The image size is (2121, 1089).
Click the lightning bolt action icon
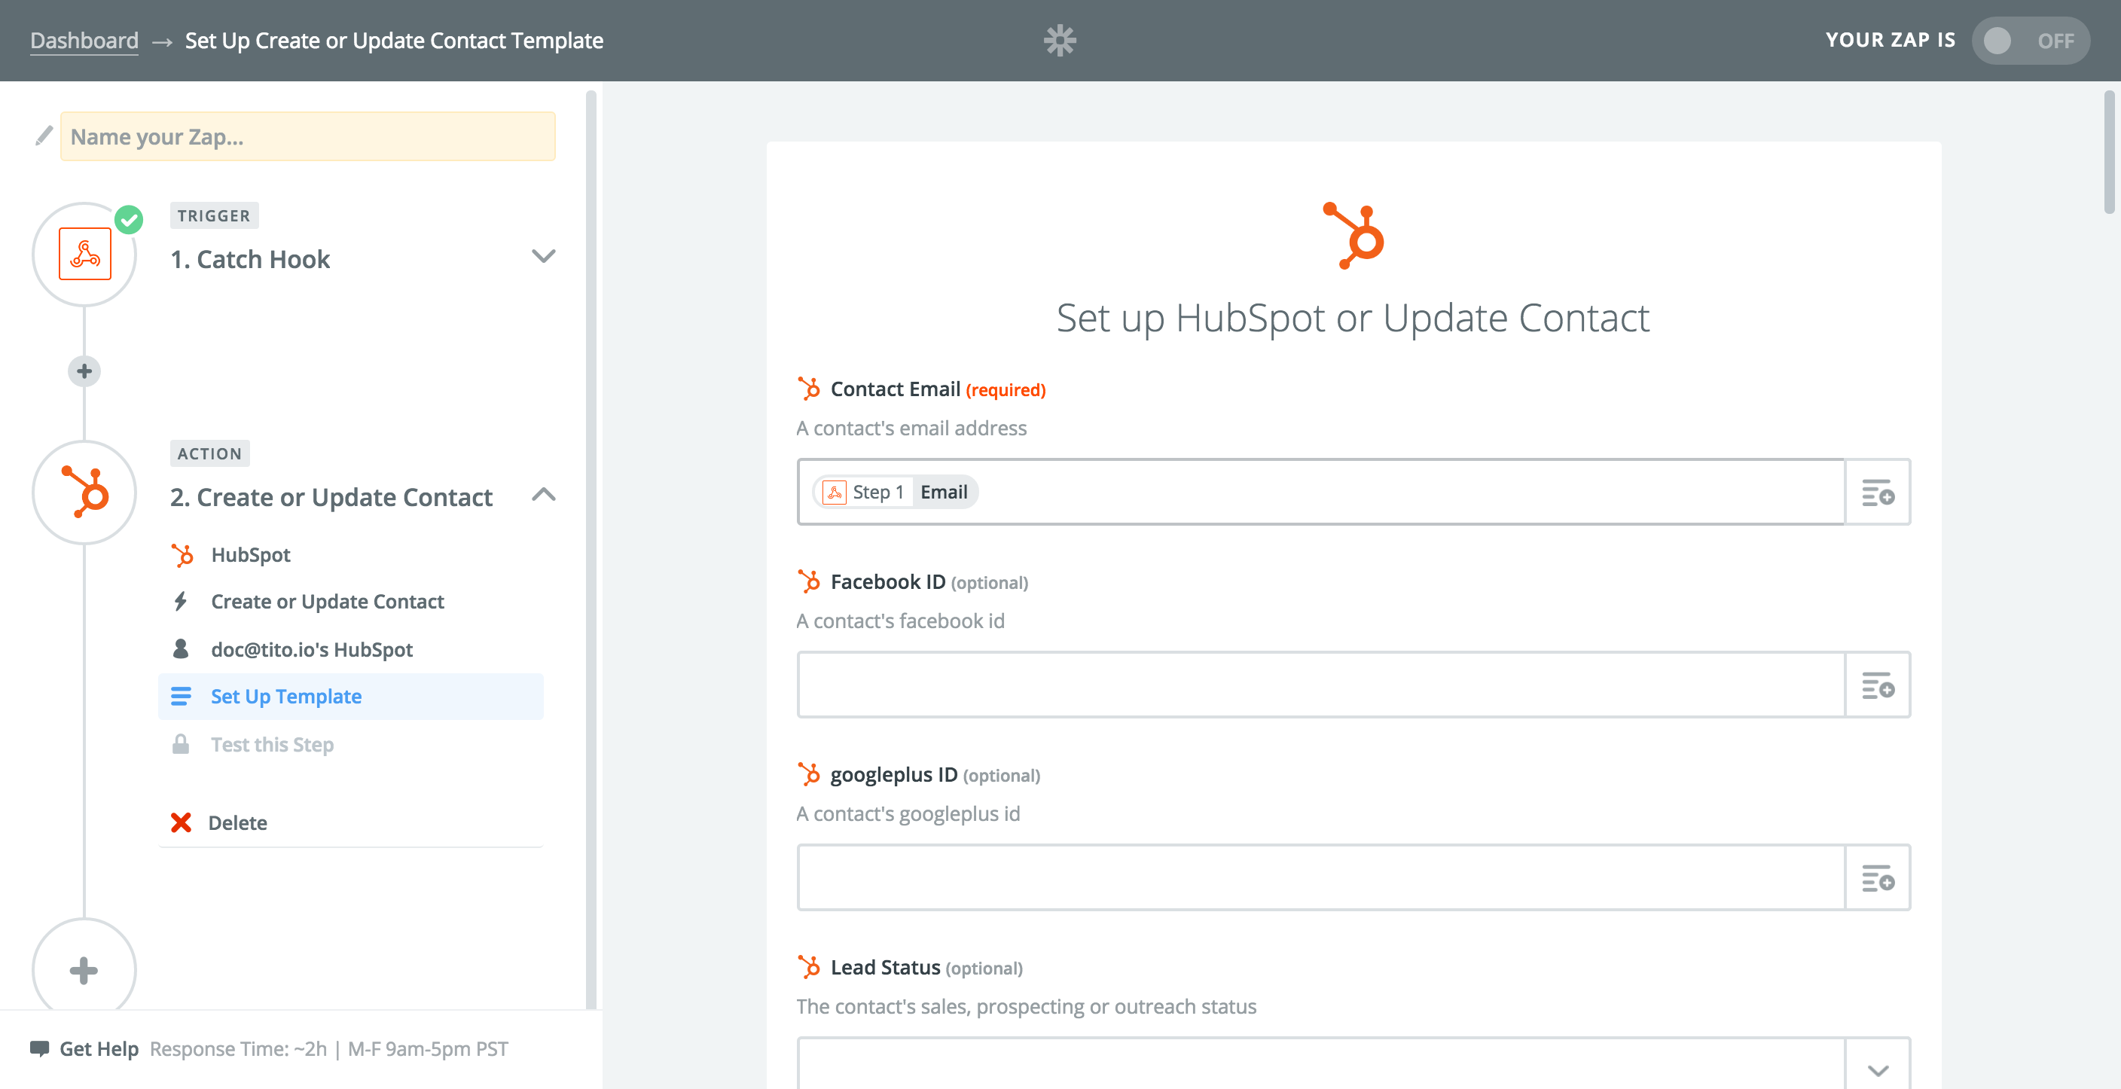180,602
